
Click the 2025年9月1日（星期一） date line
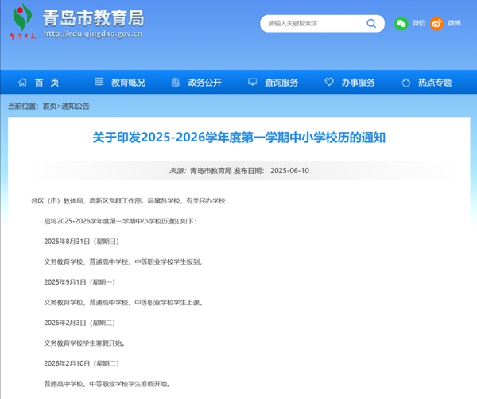pos(79,281)
